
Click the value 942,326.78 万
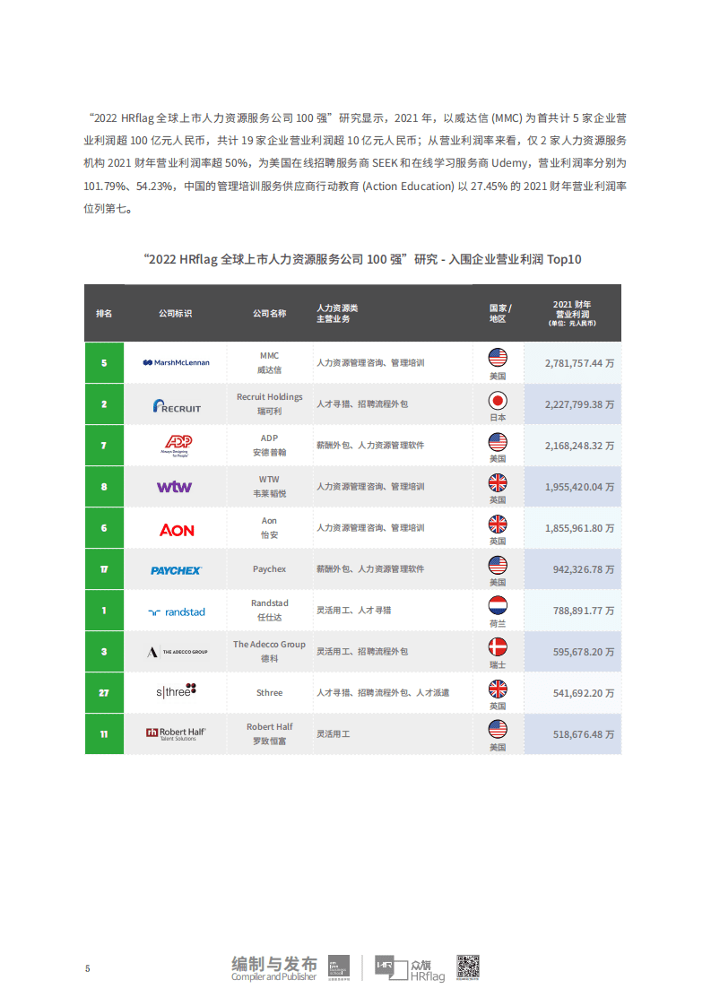[x=584, y=569]
